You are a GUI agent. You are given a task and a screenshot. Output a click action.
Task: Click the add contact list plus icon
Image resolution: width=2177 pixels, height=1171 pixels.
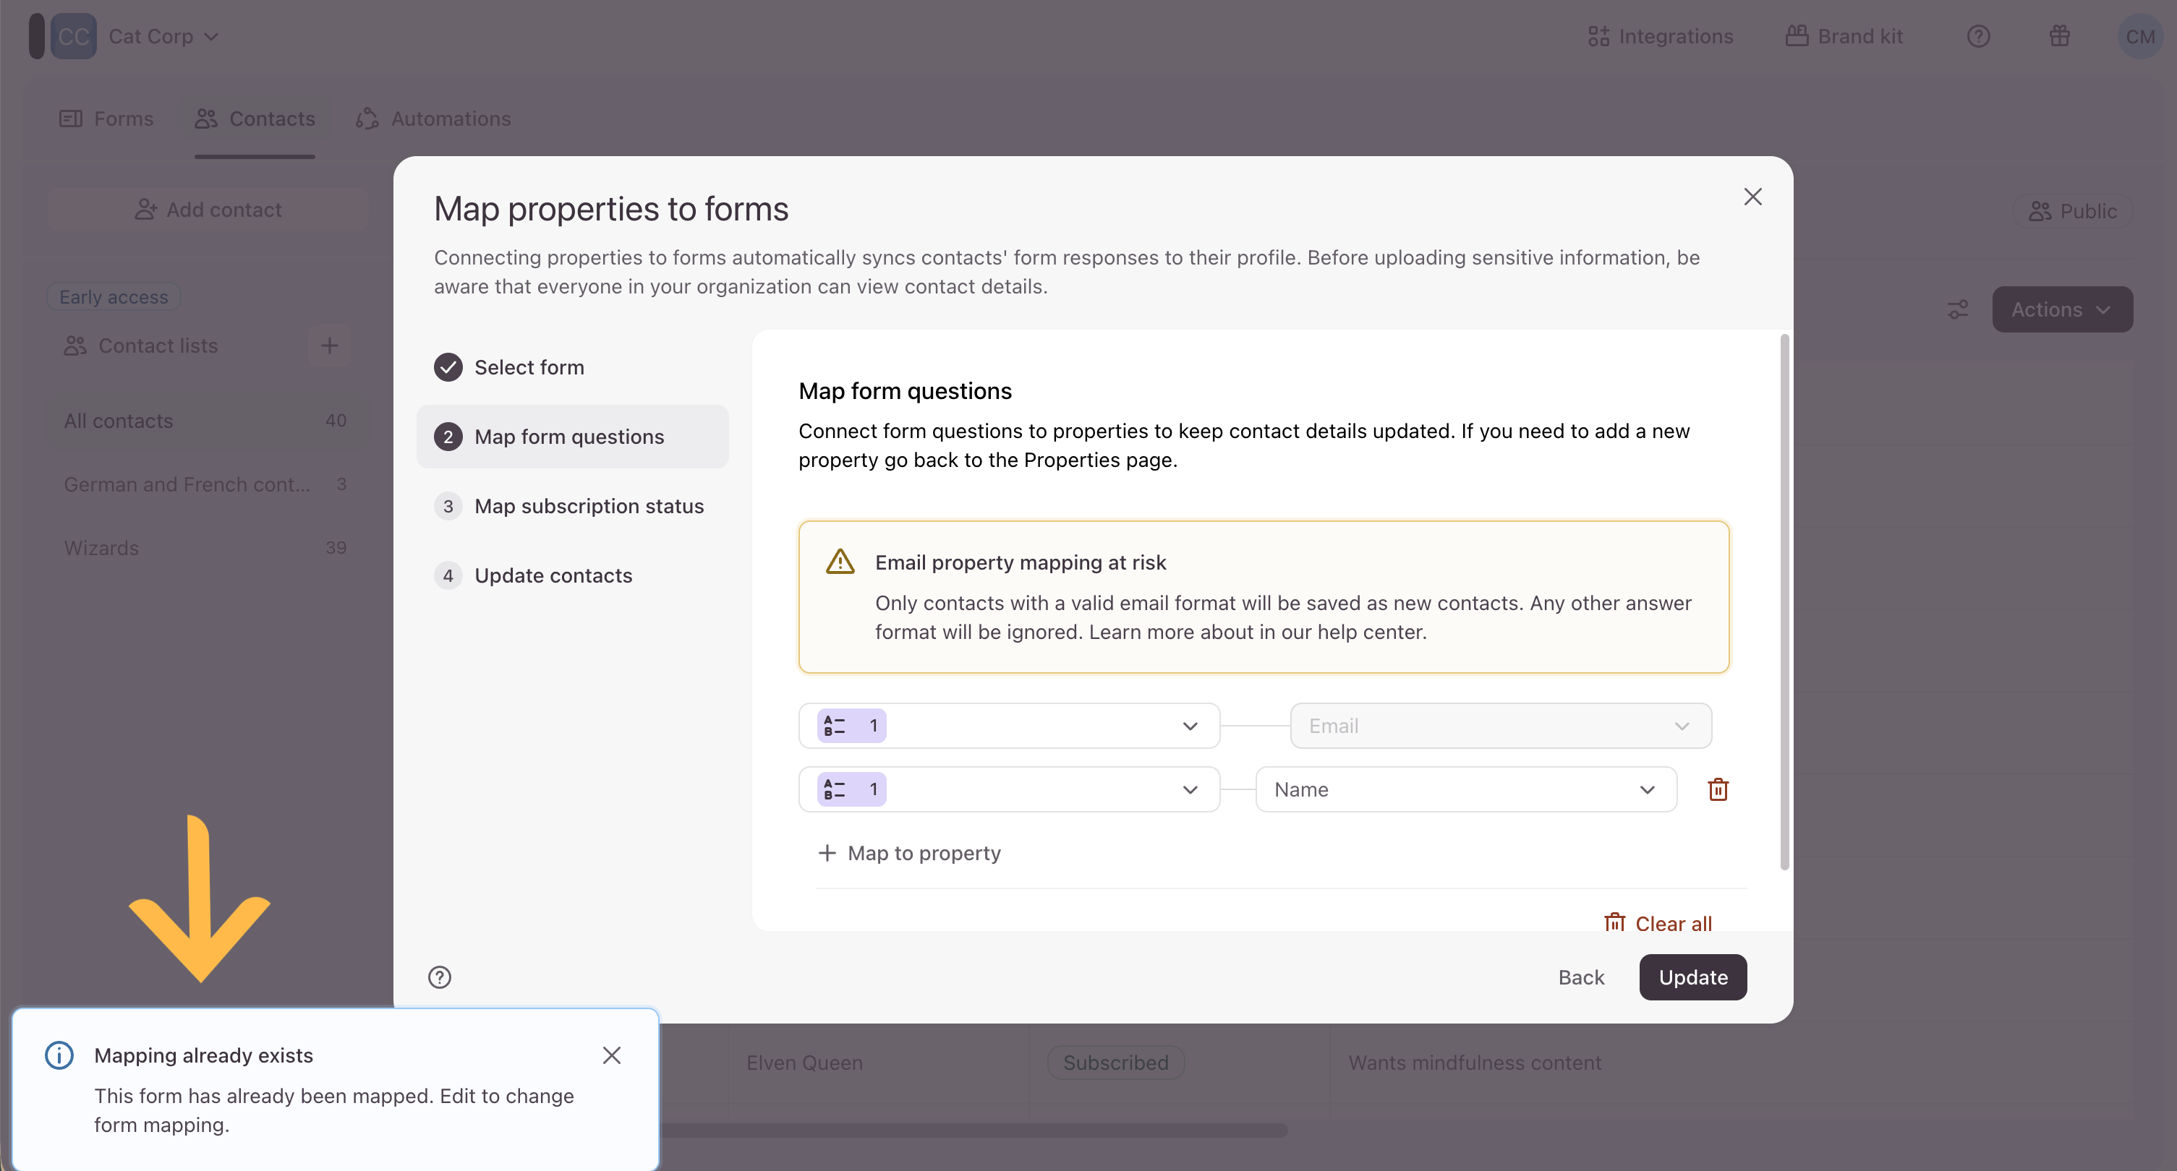(330, 346)
